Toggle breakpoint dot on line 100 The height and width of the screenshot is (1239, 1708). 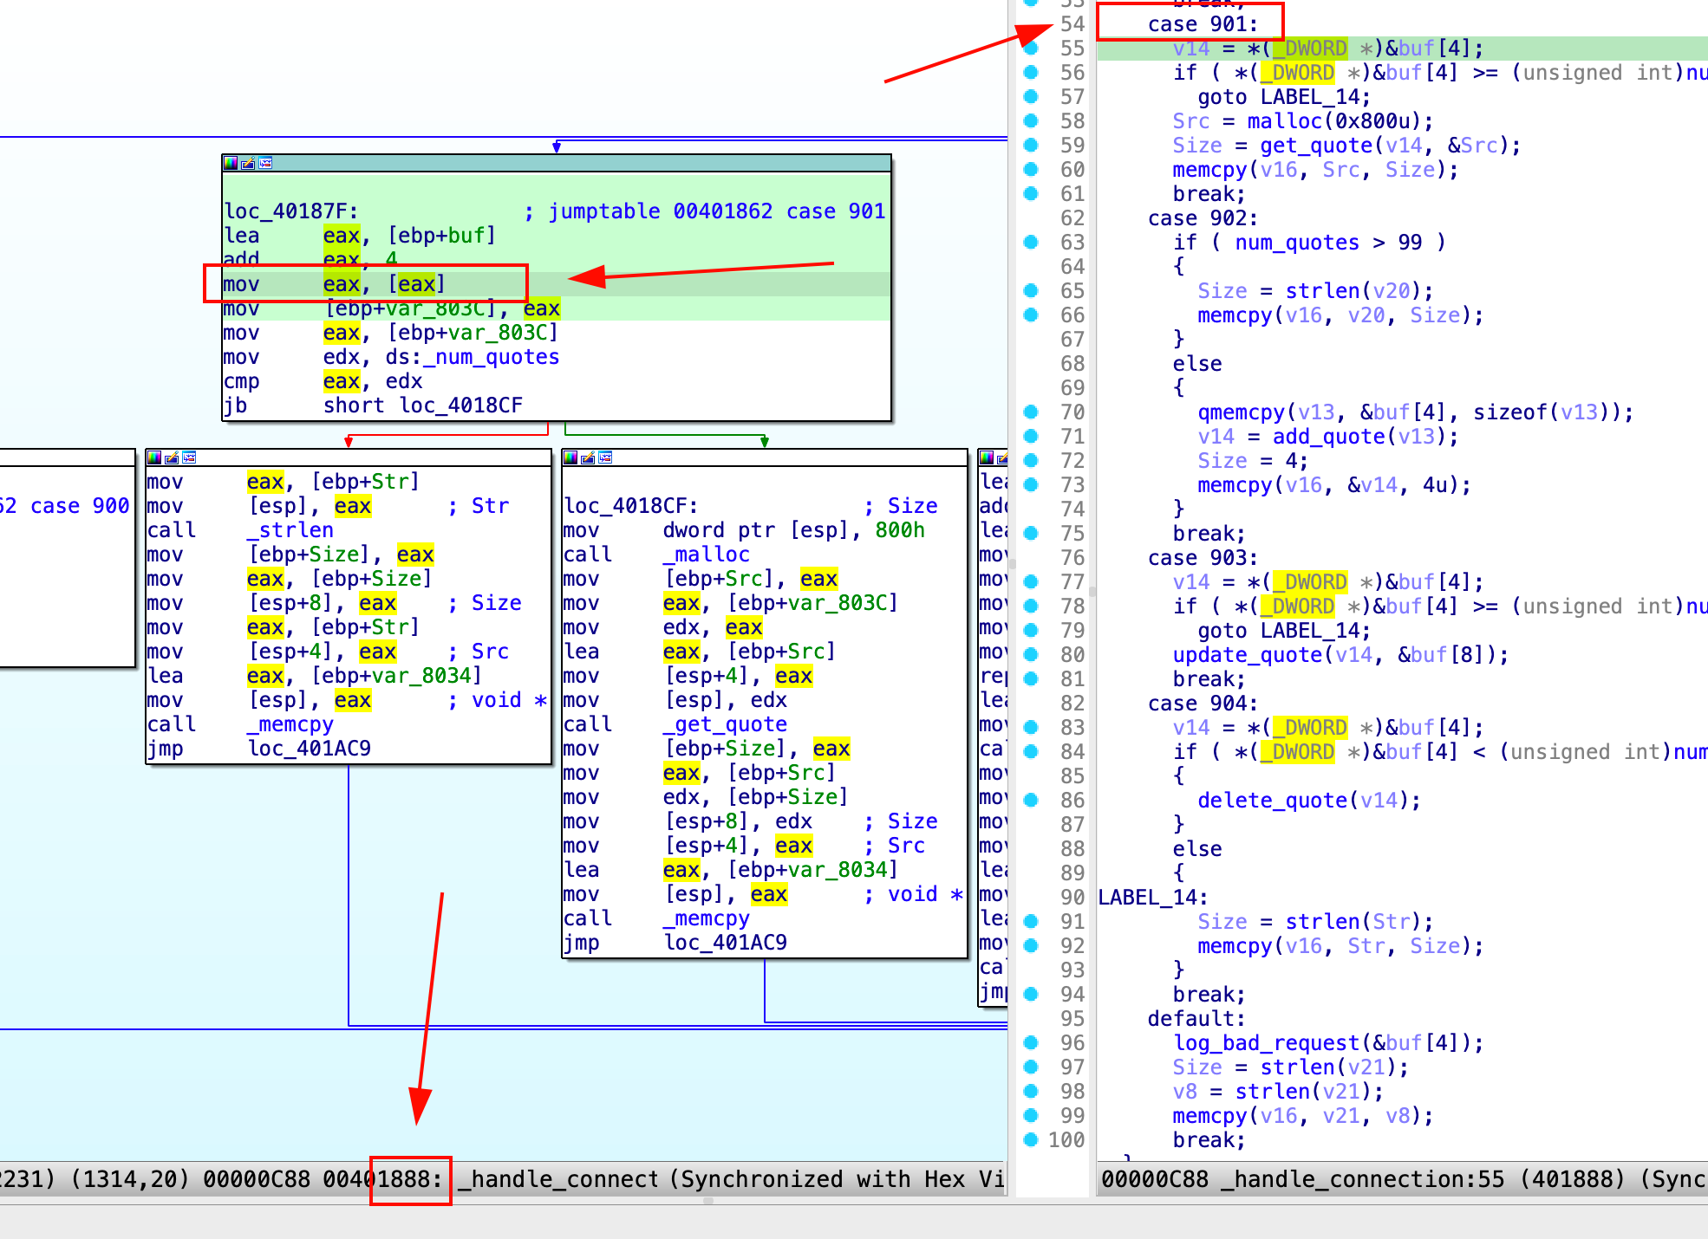tap(1031, 1140)
